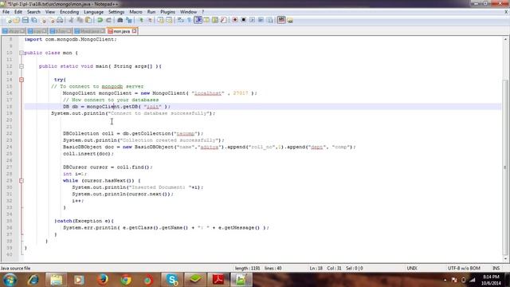Screen dimensions: 510x287
Task: Undo using the green arrow icon
Action: [x=100, y=20]
